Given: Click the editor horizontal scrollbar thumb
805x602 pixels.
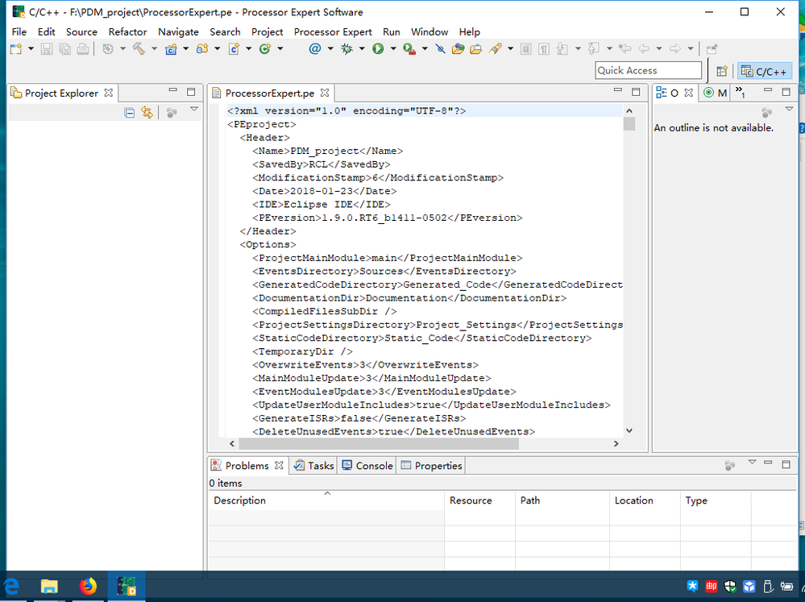Looking at the screenshot, I should pyautogui.click(x=379, y=443).
